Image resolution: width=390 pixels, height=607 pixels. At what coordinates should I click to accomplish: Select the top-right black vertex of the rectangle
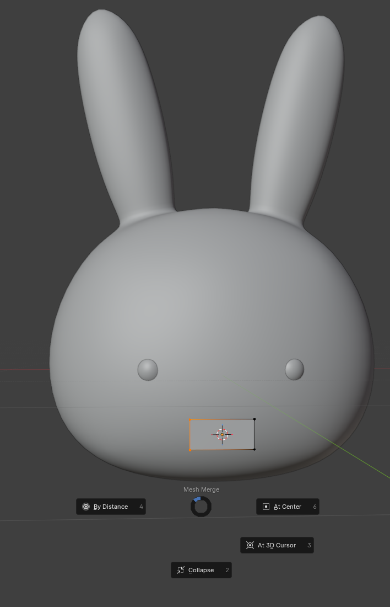pos(254,419)
